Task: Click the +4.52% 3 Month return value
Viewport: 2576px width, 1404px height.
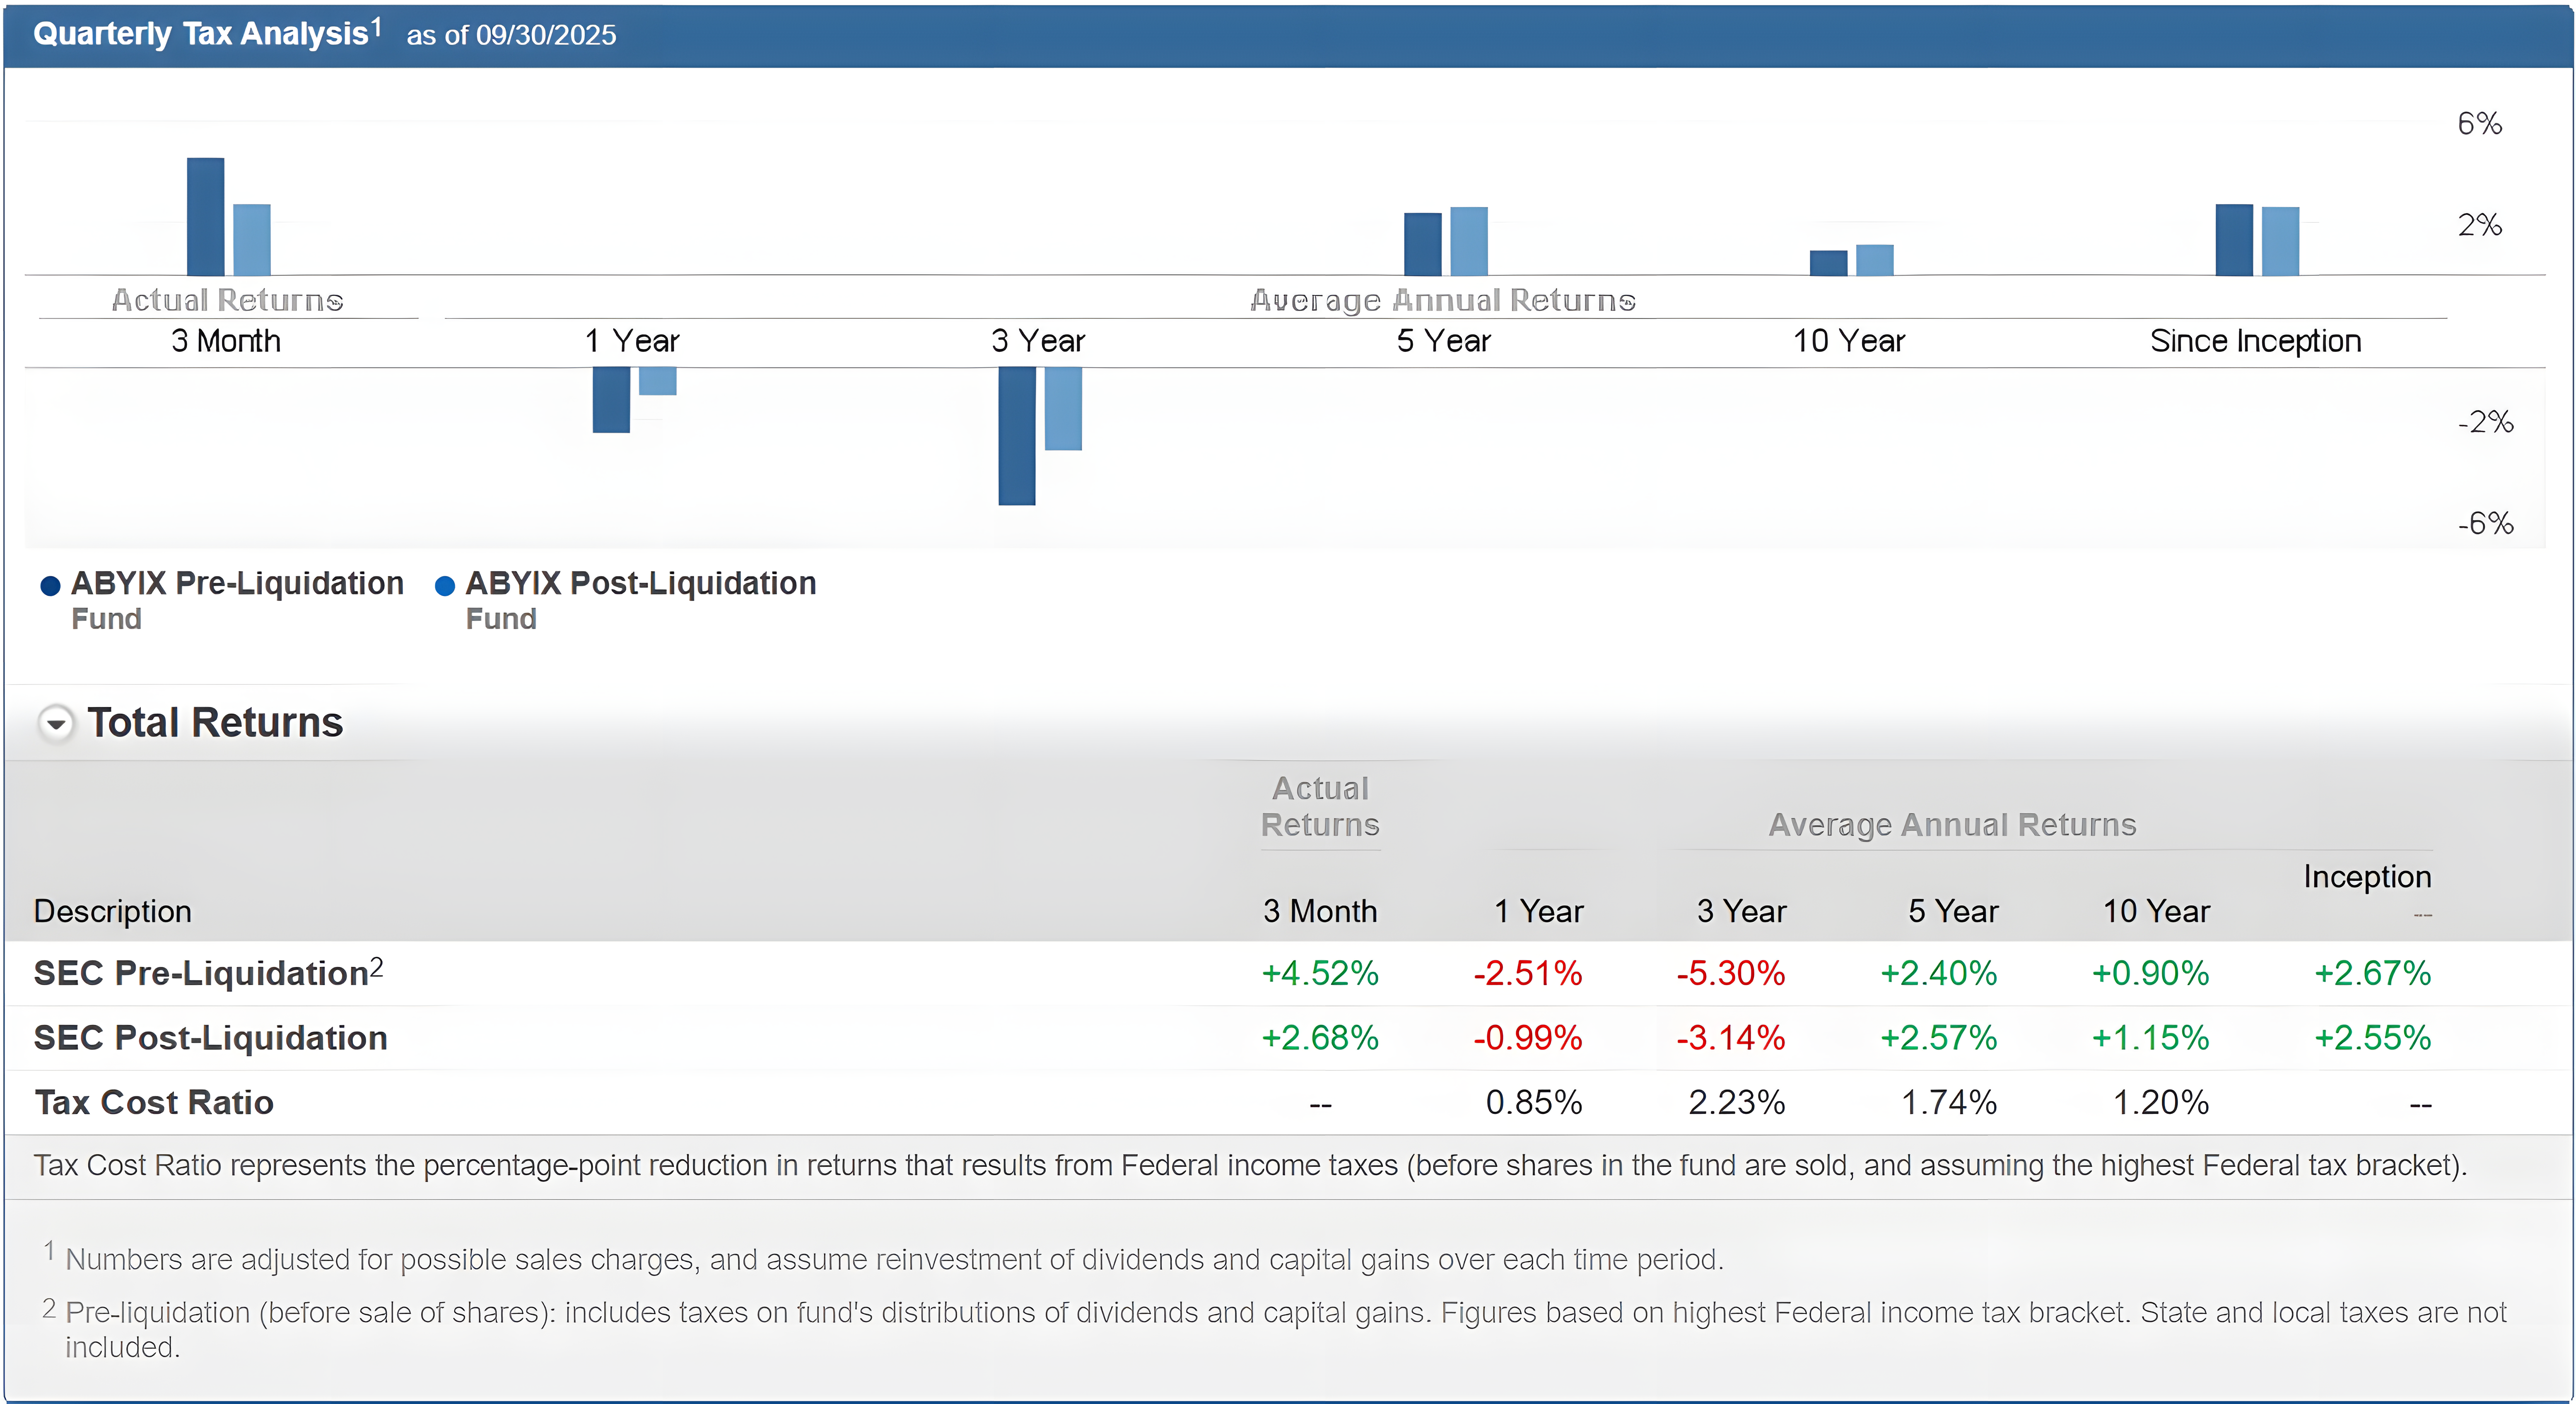Action: tap(1319, 973)
